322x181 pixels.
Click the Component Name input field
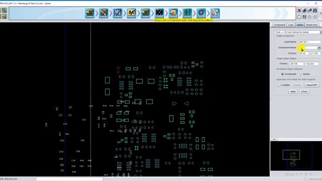pos(308,48)
